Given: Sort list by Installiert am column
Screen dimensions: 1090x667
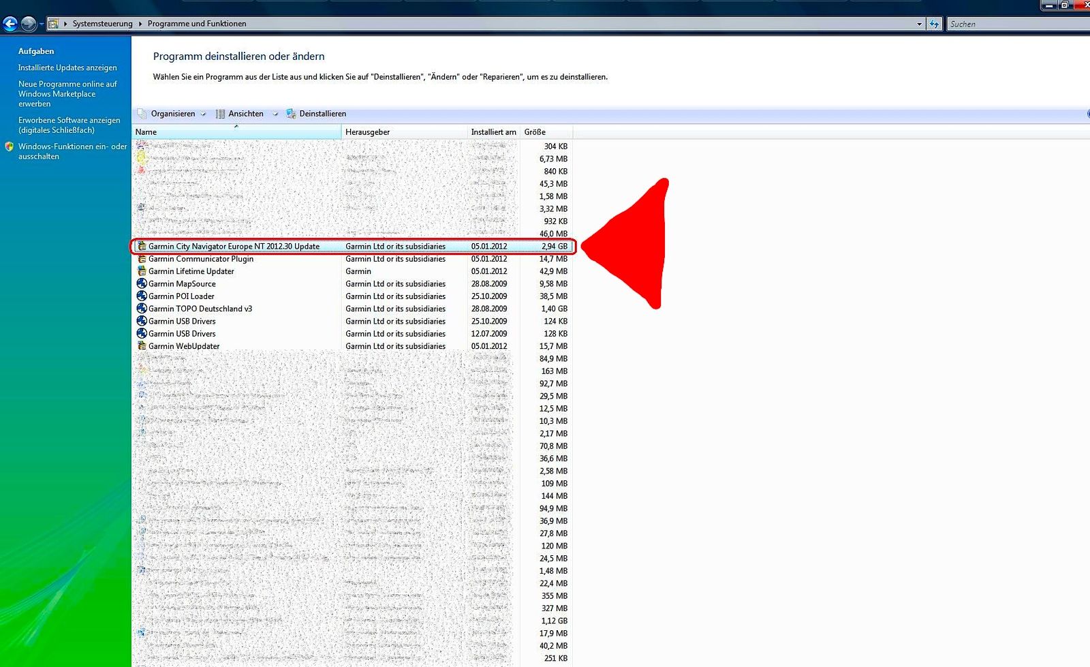Looking at the screenshot, I should click(493, 132).
